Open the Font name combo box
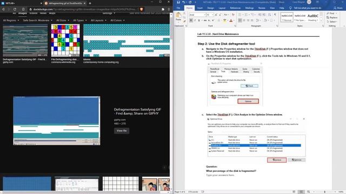Image resolution: width=346 pixels, height=194 pixels. coord(197,15)
